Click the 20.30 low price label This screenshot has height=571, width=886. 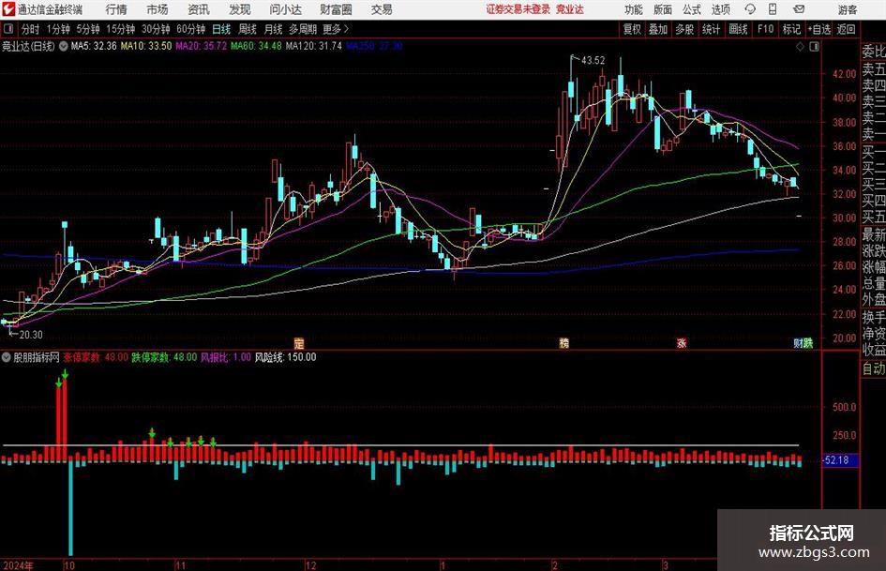point(31,335)
